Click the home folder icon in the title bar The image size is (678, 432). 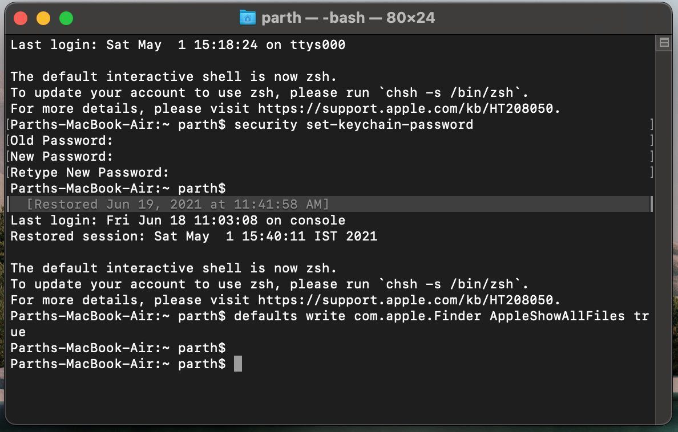click(x=248, y=18)
